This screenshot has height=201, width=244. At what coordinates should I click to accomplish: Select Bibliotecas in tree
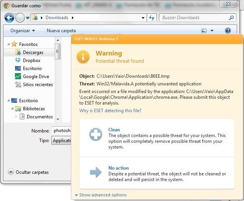click(34, 109)
